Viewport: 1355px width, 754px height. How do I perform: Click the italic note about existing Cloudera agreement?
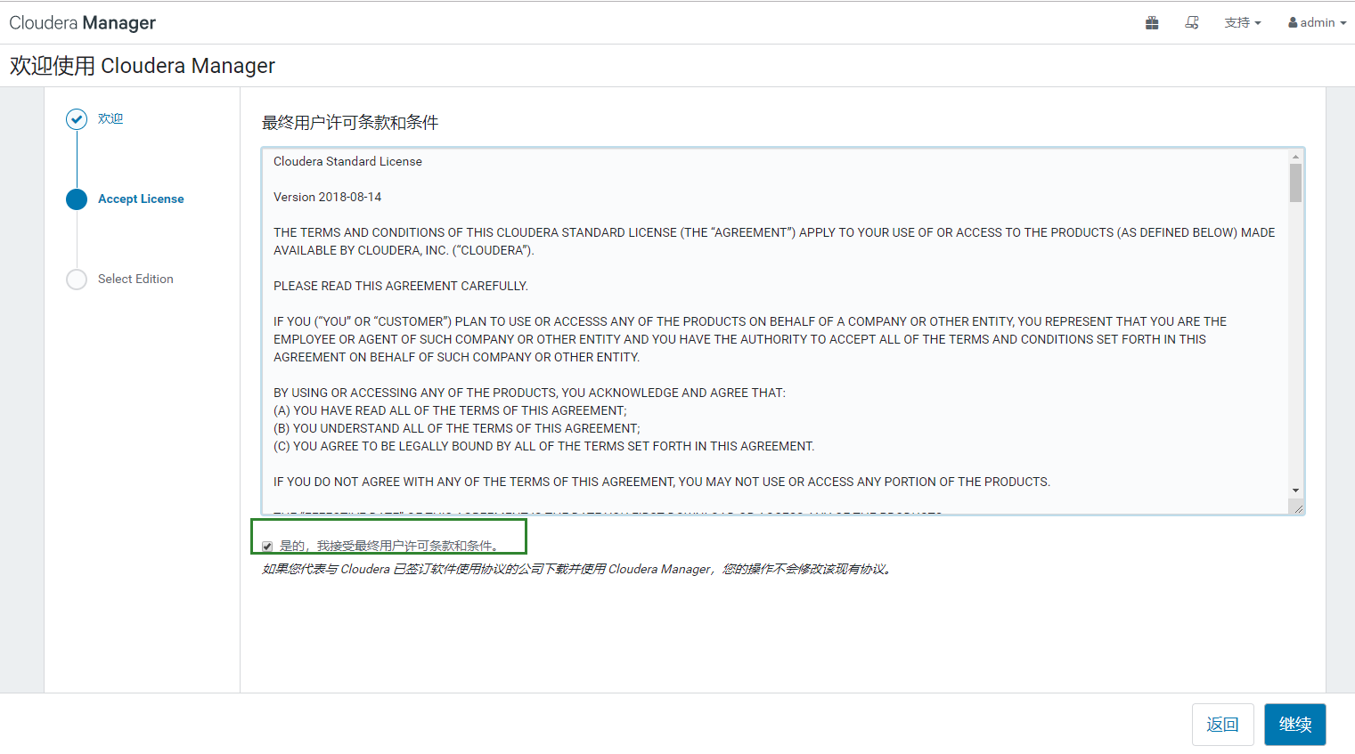pos(576,569)
